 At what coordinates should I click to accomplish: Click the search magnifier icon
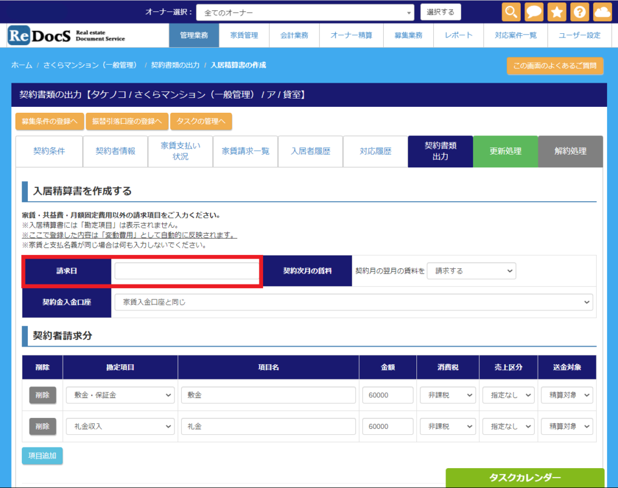tap(511, 12)
